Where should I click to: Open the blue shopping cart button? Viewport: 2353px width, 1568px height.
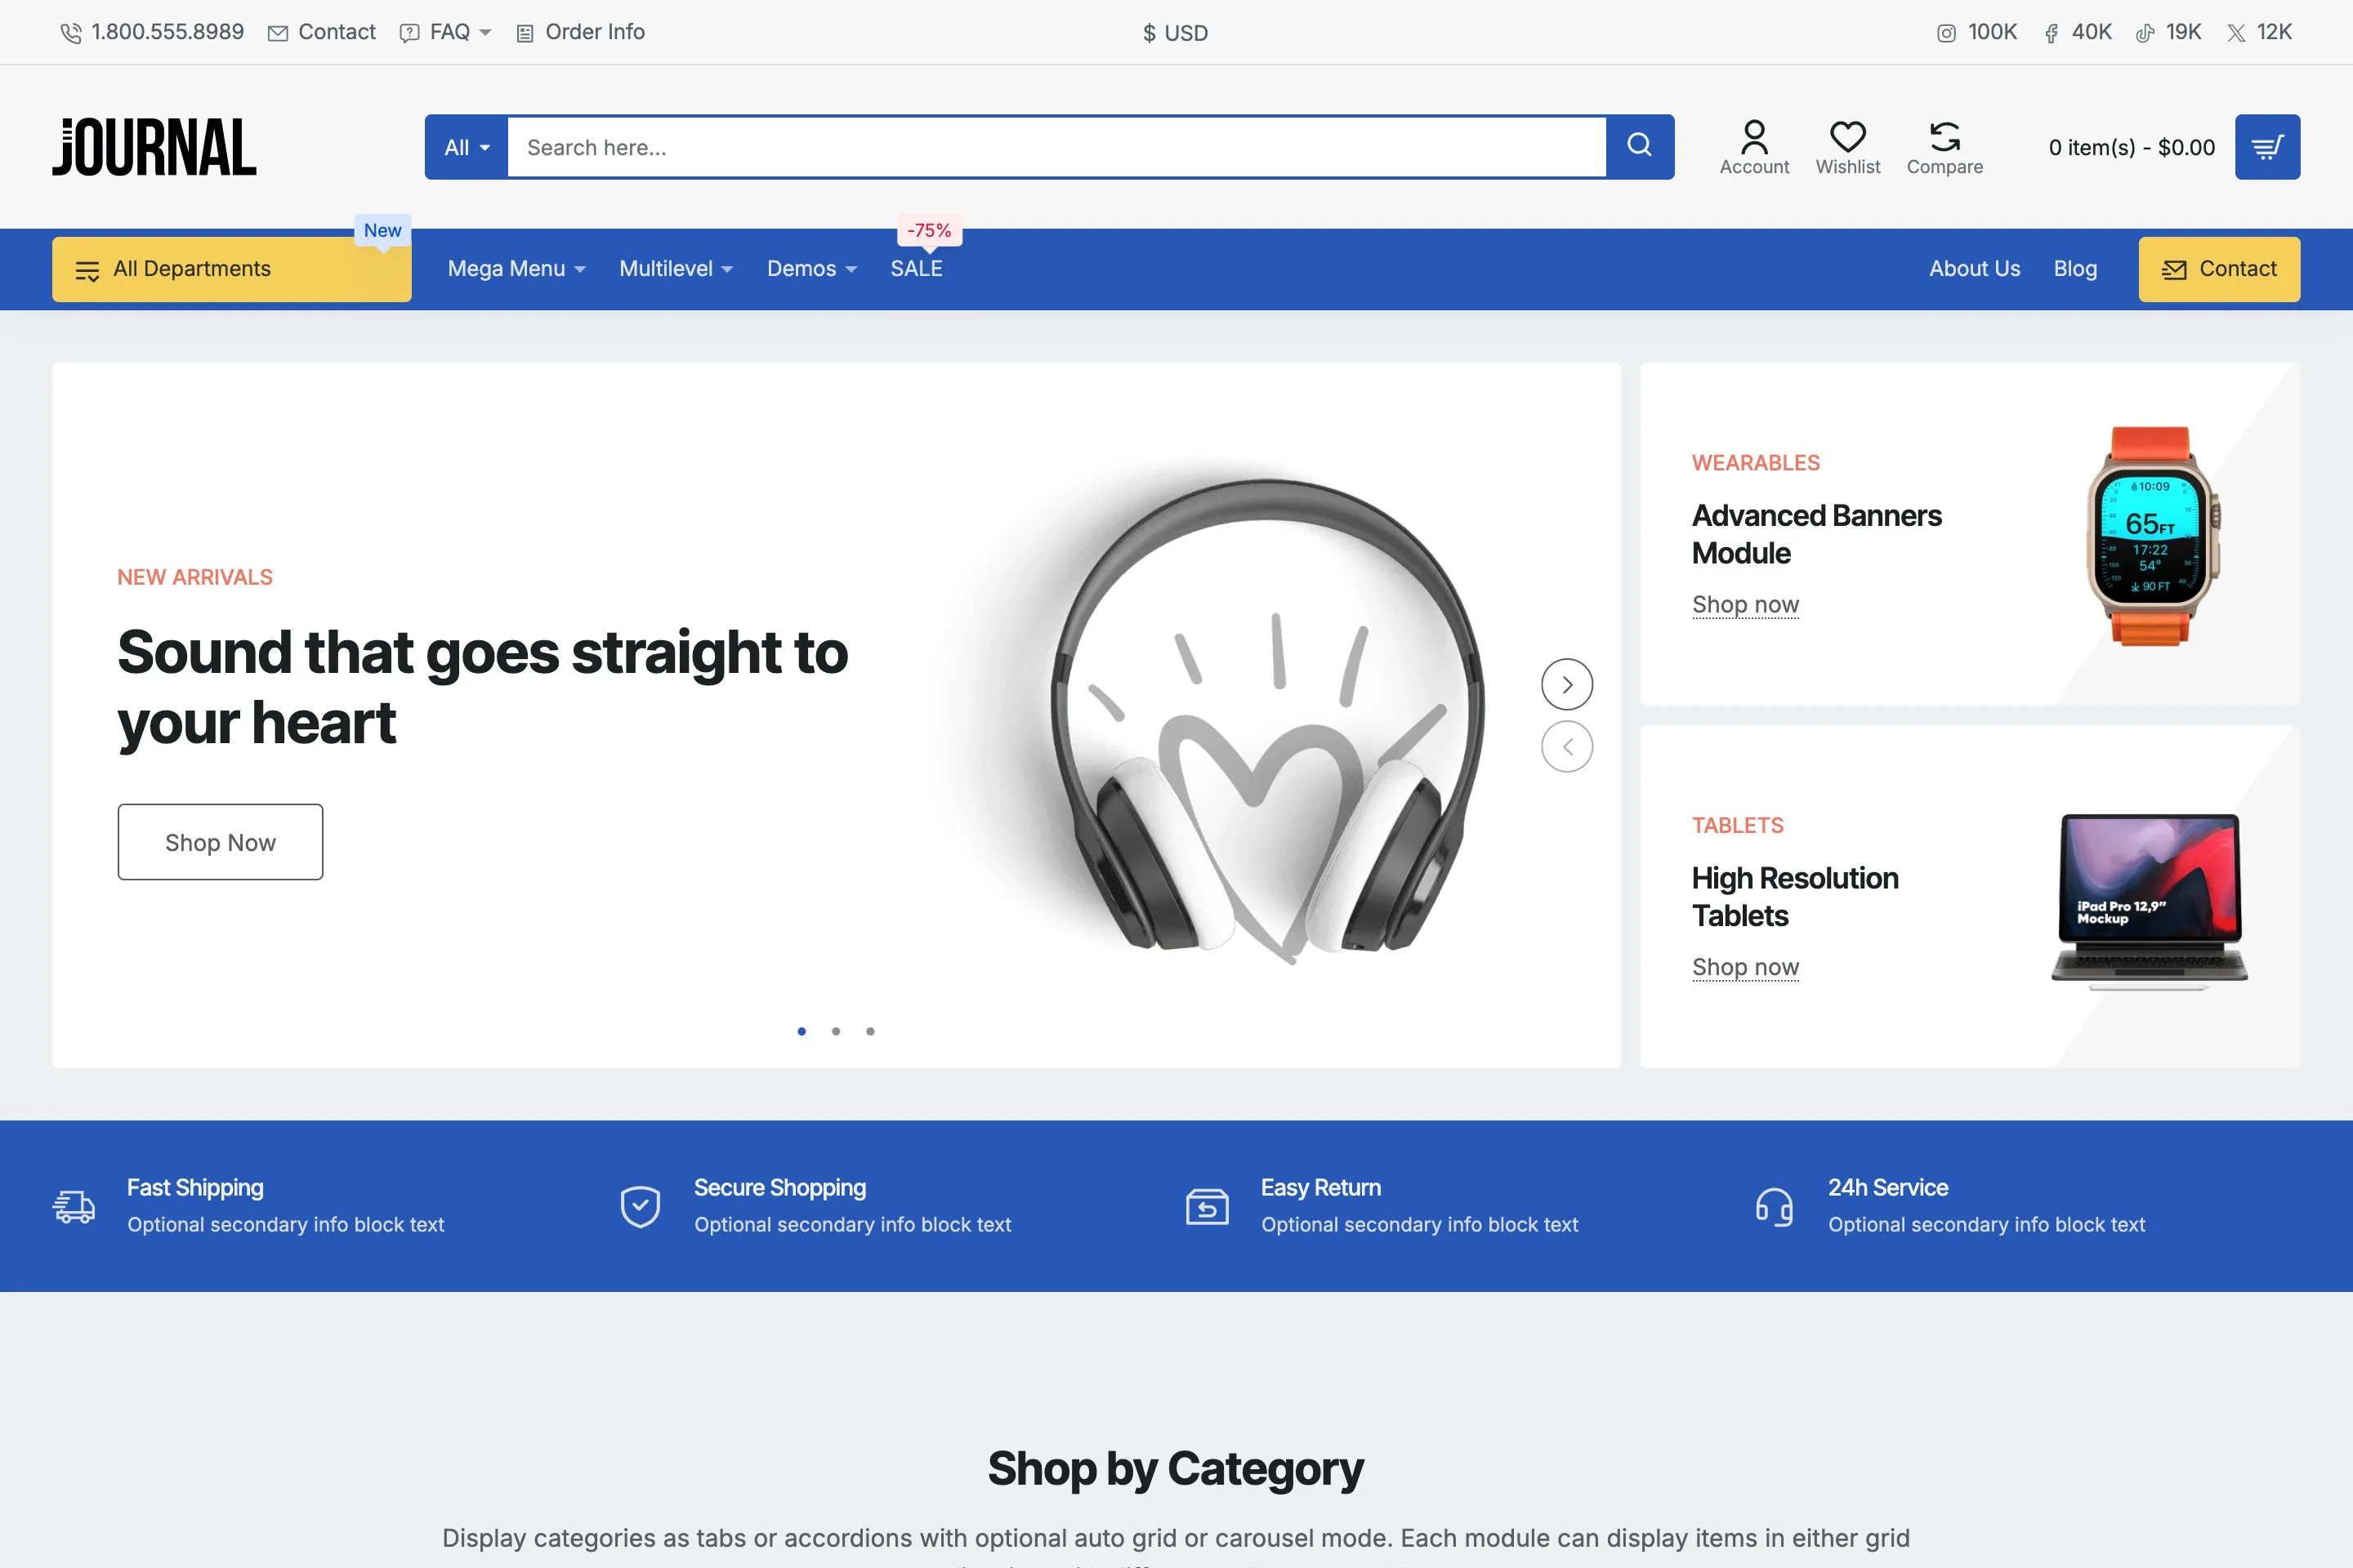pyautogui.click(x=2267, y=147)
